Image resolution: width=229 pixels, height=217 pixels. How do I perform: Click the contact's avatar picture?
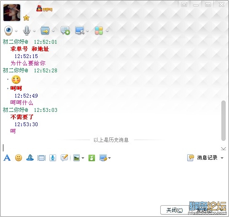[12, 13]
